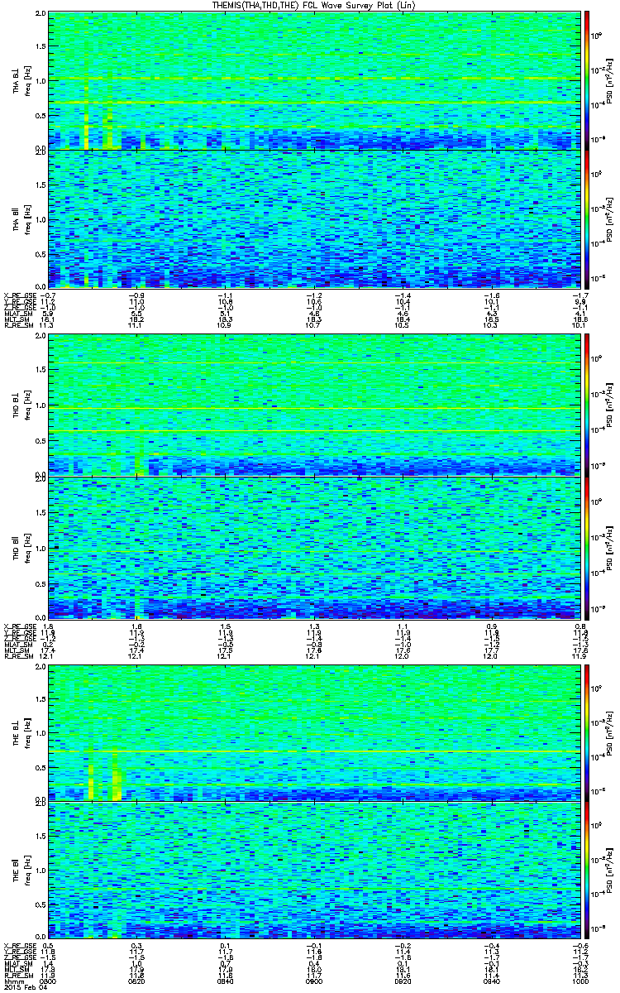The width and height of the screenshot is (620, 993).
Task: Click the THD B-parallel color bar
Action: pos(587,549)
